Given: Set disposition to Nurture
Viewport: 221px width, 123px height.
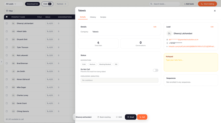Looking at the screenshot, I should (92, 64).
